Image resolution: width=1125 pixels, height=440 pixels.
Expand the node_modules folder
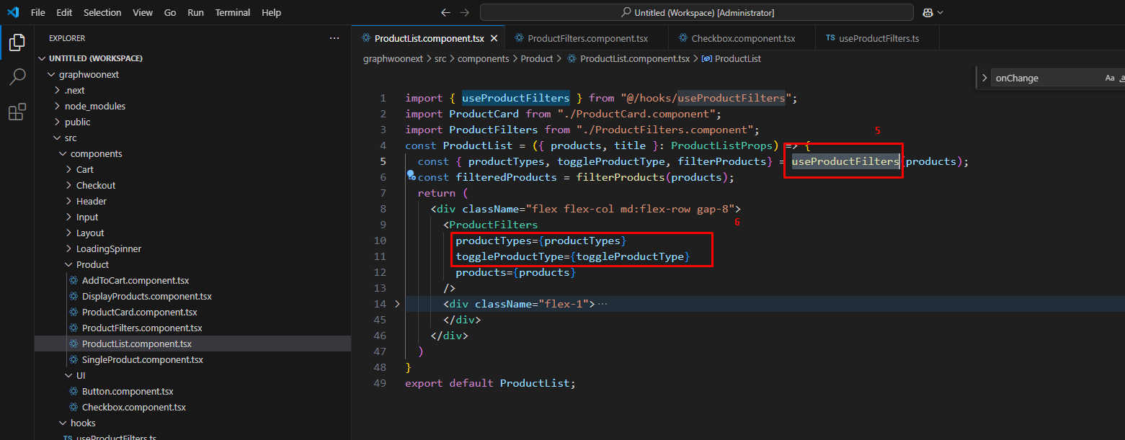[94, 106]
